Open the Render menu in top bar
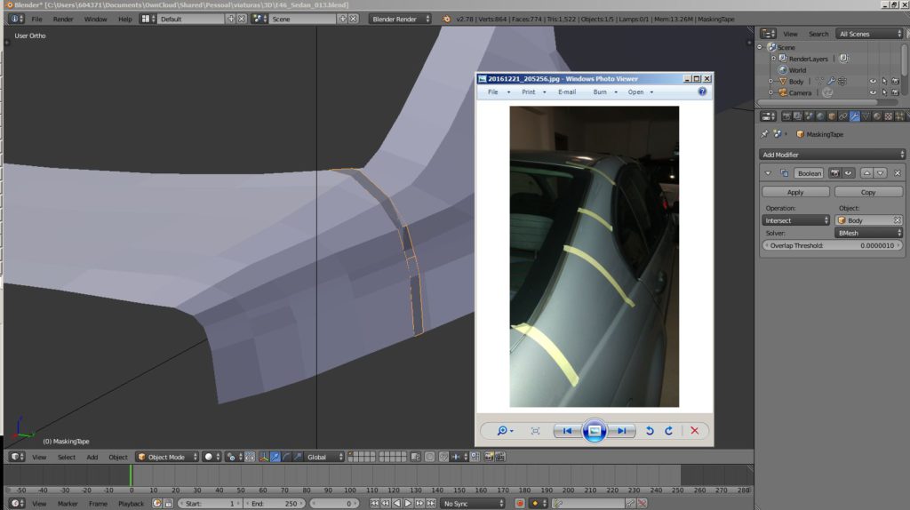Viewport: 910px width, 510px height. pos(63,20)
